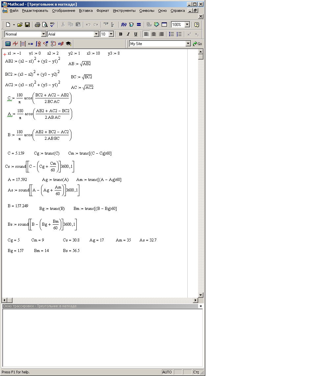Insert a data table from the toolbar
The width and height of the screenshot is (316, 376).
click(x=164, y=24)
